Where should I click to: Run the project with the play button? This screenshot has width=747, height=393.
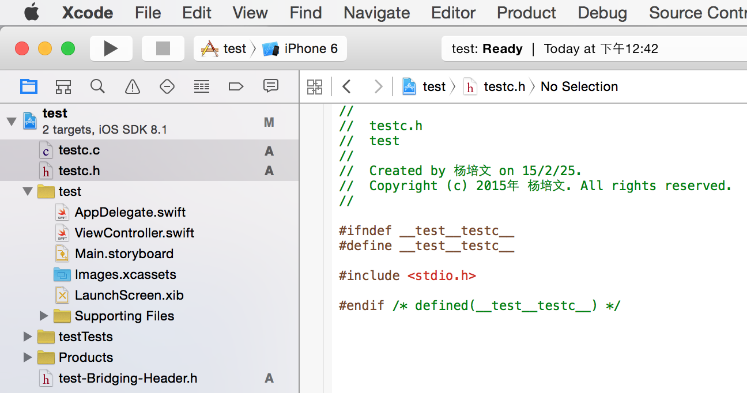click(x=111, y=48)
